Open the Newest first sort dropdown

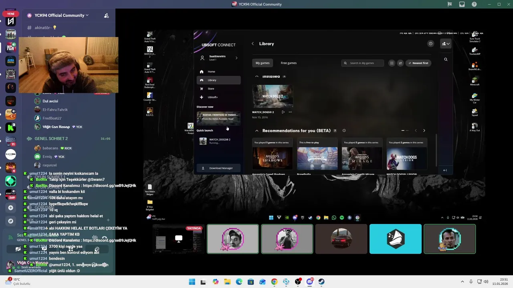418,63
